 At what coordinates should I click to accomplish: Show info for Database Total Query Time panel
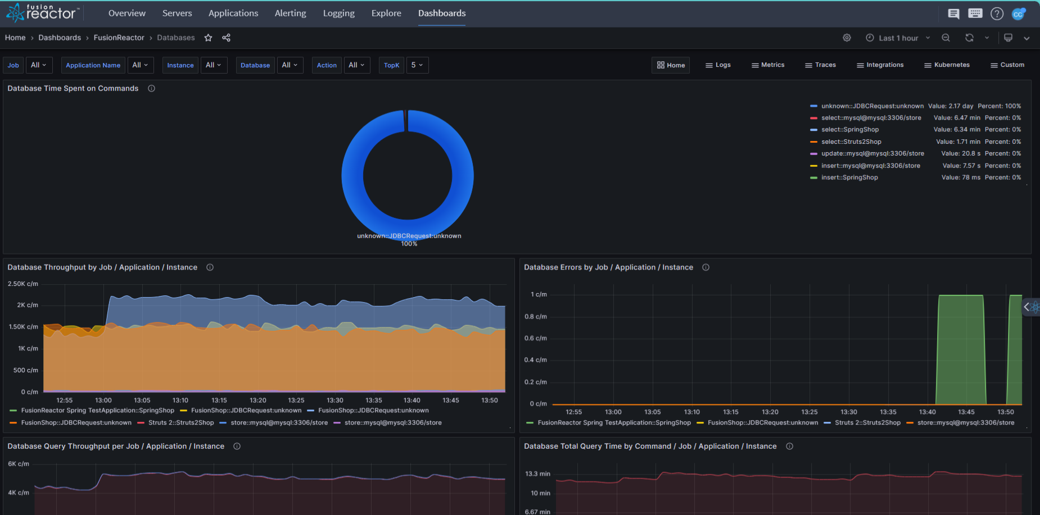[789, 446]
